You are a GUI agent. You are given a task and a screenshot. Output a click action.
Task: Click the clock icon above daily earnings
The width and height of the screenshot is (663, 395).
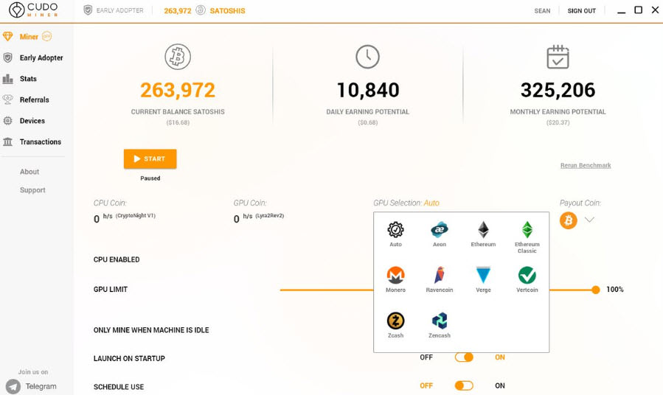[x=367, y=57]
